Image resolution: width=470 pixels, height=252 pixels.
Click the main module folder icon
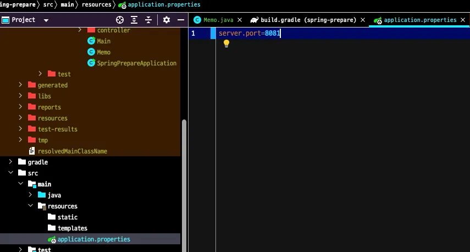pos(32,184)
